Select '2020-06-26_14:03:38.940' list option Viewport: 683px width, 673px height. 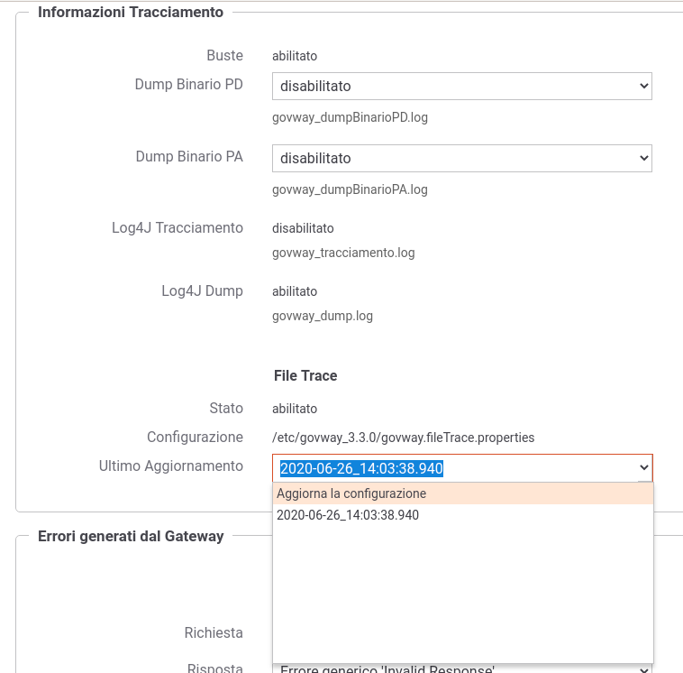click(x=462, y=515)
